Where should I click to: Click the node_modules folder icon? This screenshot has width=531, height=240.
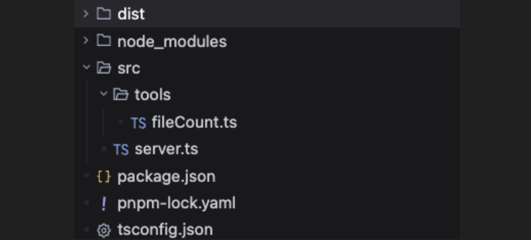click(104, 41)
